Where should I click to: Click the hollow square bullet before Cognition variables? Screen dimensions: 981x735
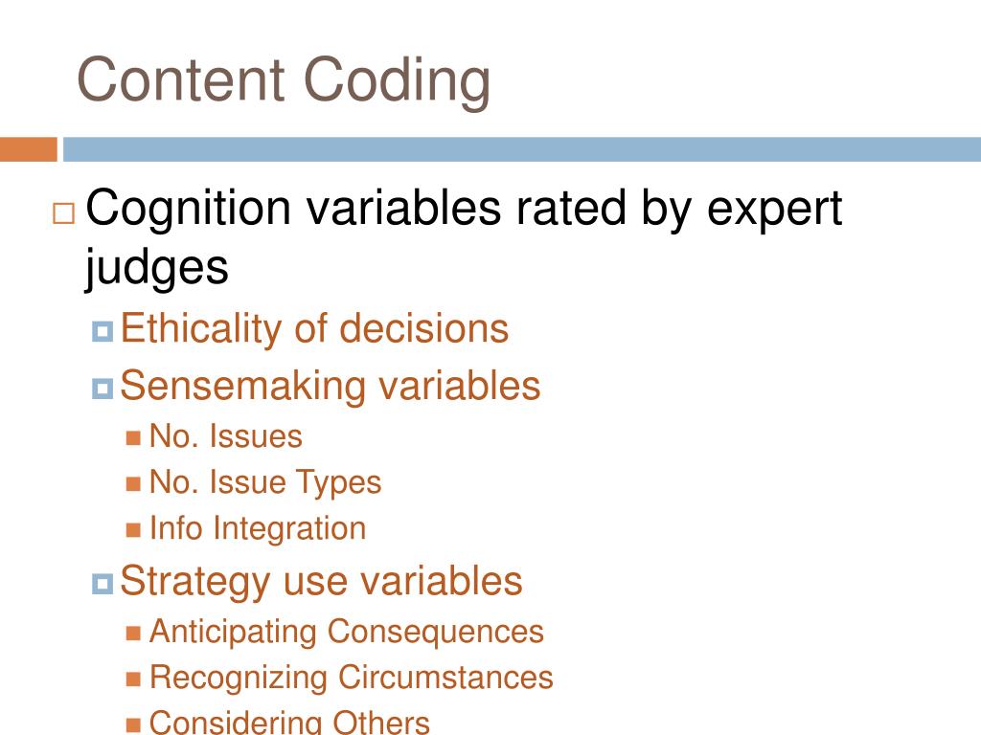click(x=64, y=213)
